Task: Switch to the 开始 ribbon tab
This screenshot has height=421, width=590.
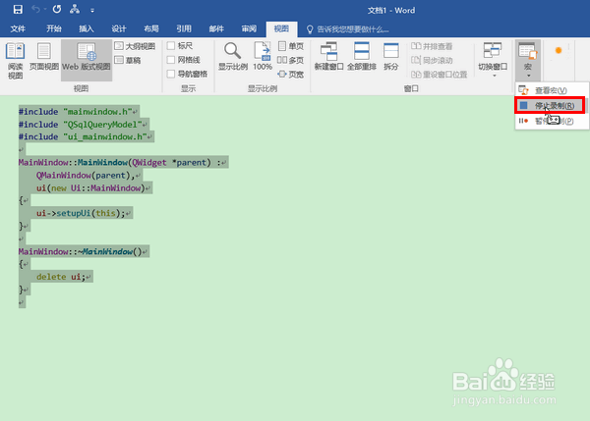Action: [54, 28]
